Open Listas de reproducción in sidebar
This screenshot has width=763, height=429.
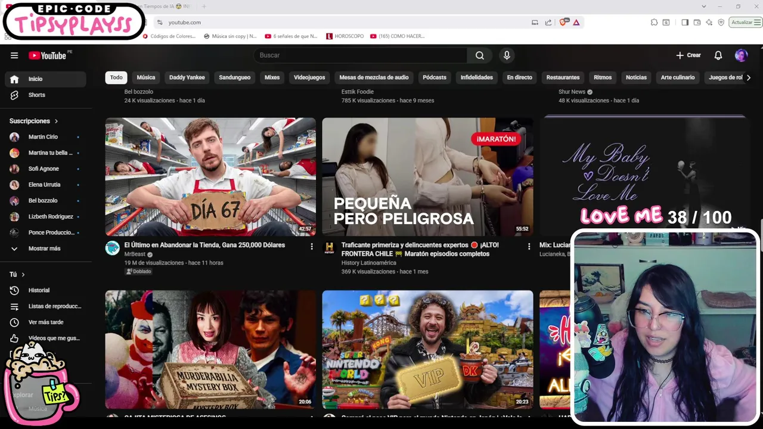[45, 306]
